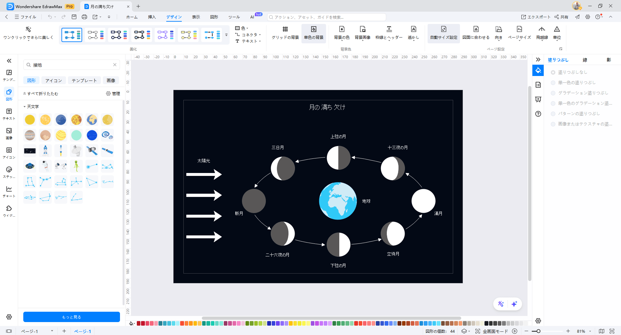Click the print icon in quick toolbar
Screen dimensions: 621x335
[x=84, y=17]
